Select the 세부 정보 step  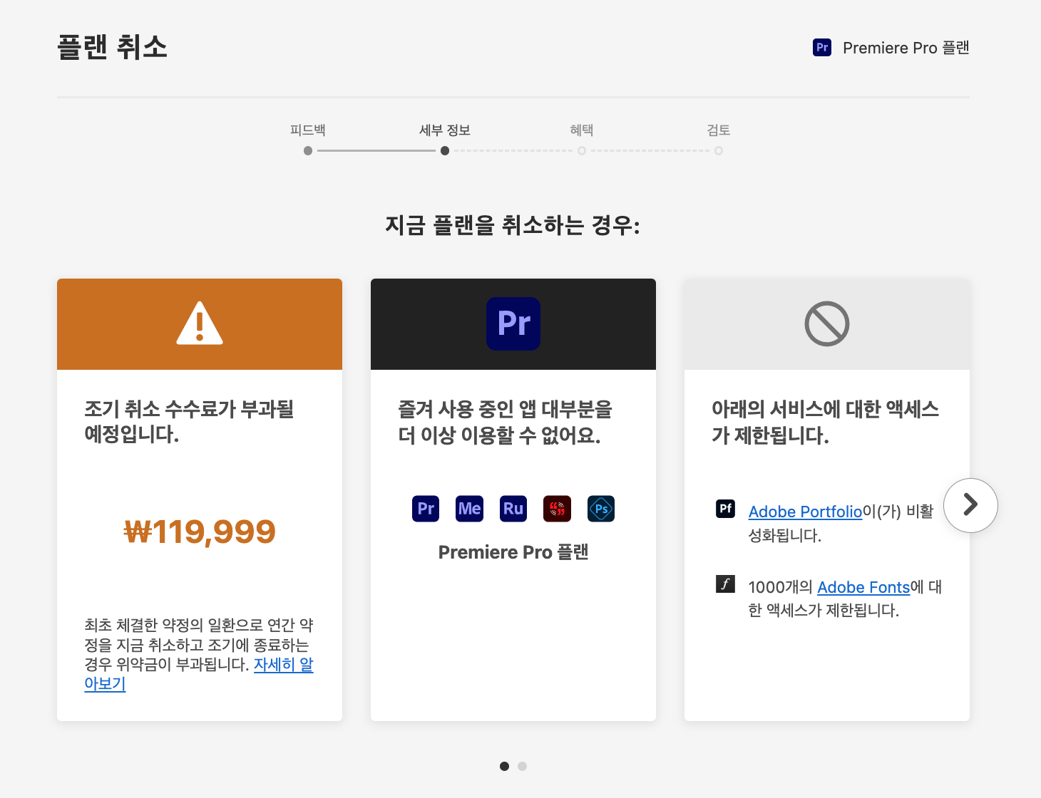click(445, 130)
